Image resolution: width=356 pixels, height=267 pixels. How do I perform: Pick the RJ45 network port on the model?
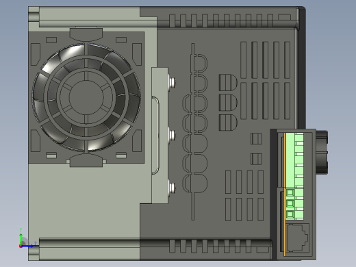[297, 238]
